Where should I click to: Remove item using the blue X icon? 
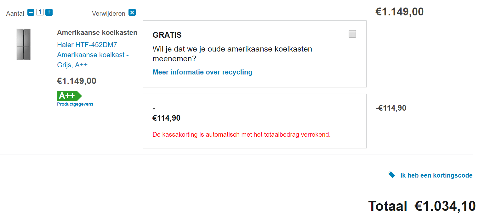click(x=132, y=13)
